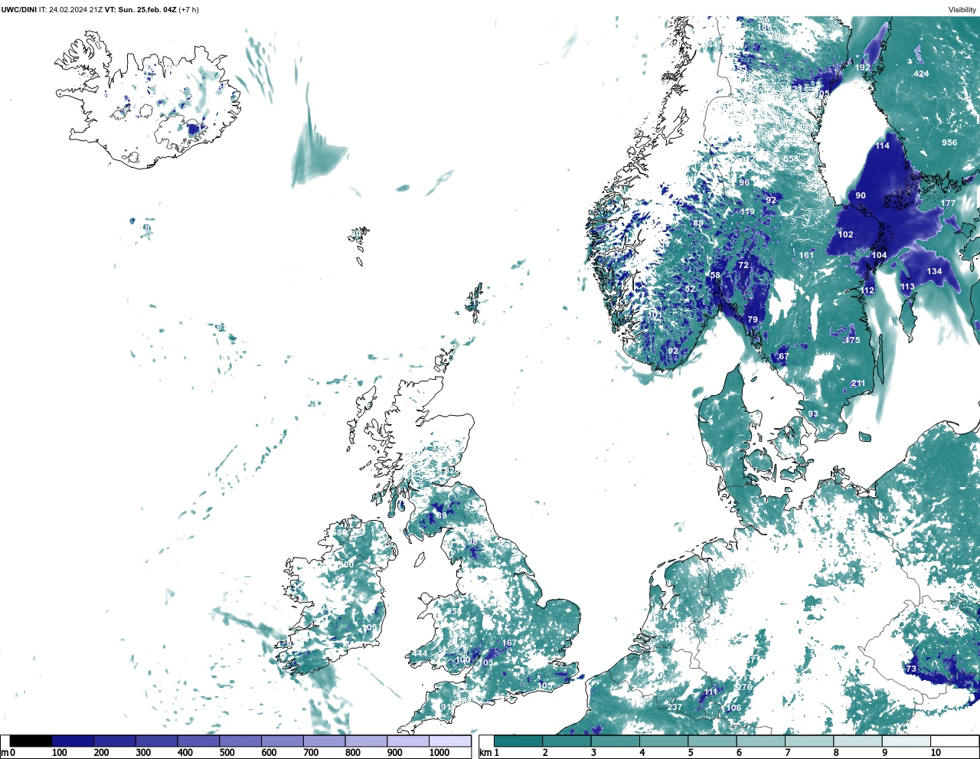This screenshot has height=759, width=980.
Task: Click the map value "134"
Action: coord(934,271)
